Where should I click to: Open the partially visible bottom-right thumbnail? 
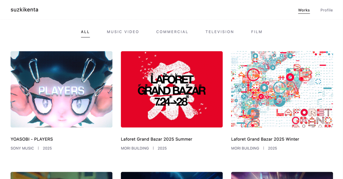tap(282, 176)
